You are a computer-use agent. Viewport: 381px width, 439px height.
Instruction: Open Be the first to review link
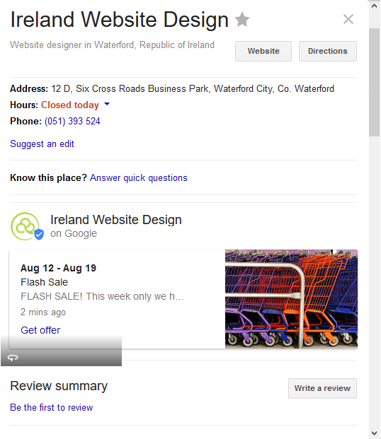click(x=51, y=408)
